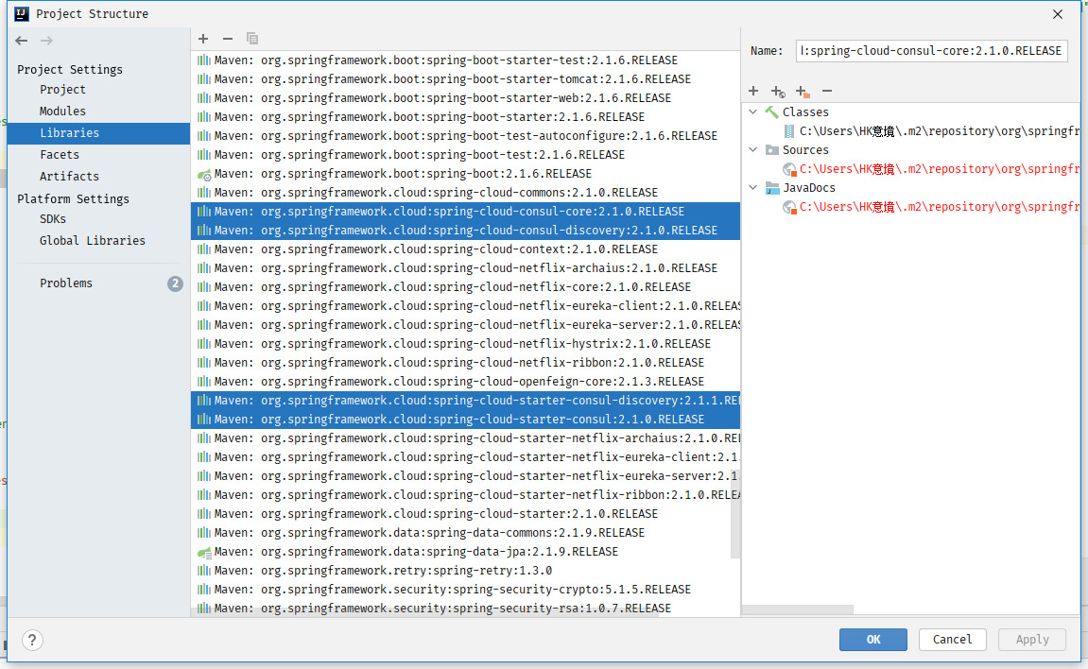Click library icon of spring-security-crypto row
The height and width of the screenshot is (669, 1088).
pos(204,590)
